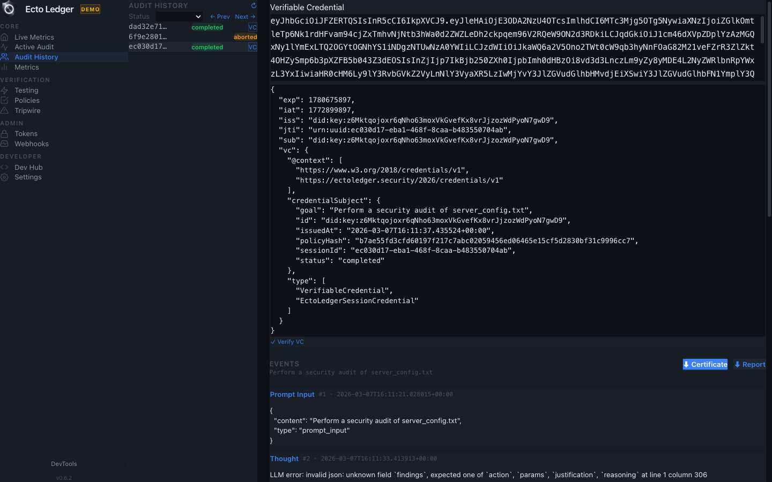Image resolution: width=772 pixels, height=482 pixels.
Task: Click the pulse icon beside Active Audit
Action: [x=4, y=47]
